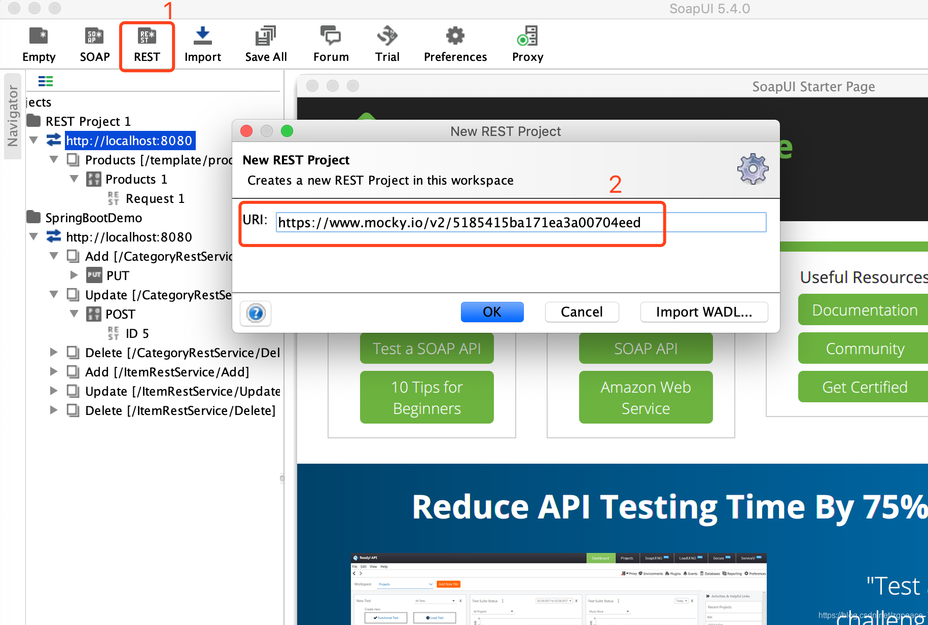928x625 pixels.
Task: Click the navigator panel divider handle
Action: pos(282,478)
